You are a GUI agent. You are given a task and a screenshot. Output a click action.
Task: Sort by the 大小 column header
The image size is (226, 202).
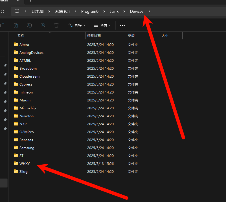[165, 36]
